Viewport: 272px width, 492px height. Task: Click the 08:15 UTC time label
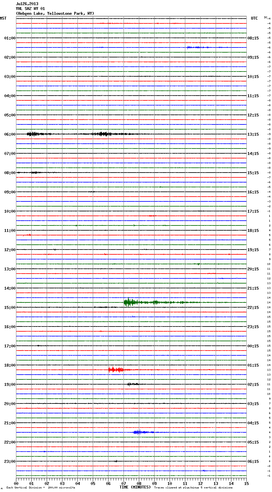[x=253, y=38]
